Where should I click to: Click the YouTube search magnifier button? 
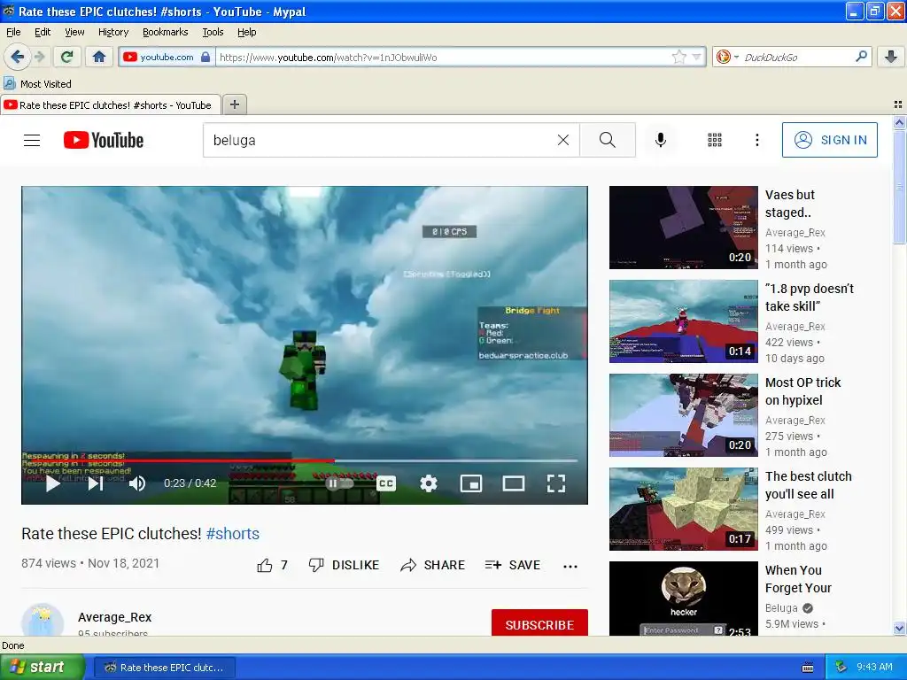tap(608, 140)
